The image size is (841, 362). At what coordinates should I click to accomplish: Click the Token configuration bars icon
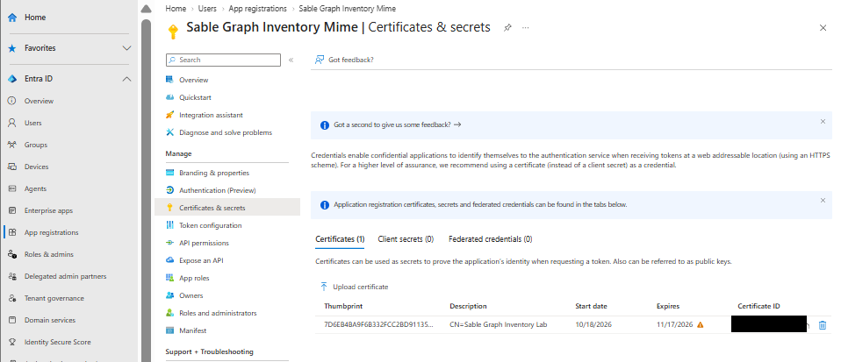pos(170,225)
